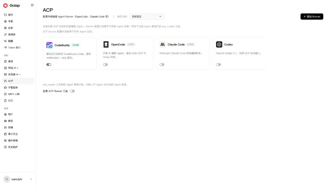This screenshot has width=330, height=186.
Task: Click the 启用 ACP Runner 工具 label
Action: coord(55,91)
